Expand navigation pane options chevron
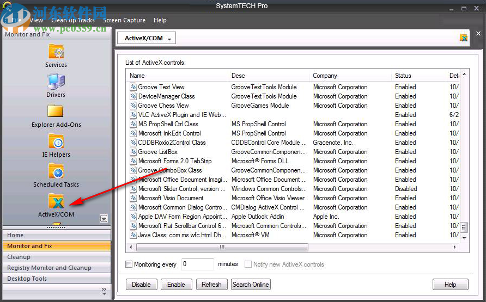 (104, 291)
